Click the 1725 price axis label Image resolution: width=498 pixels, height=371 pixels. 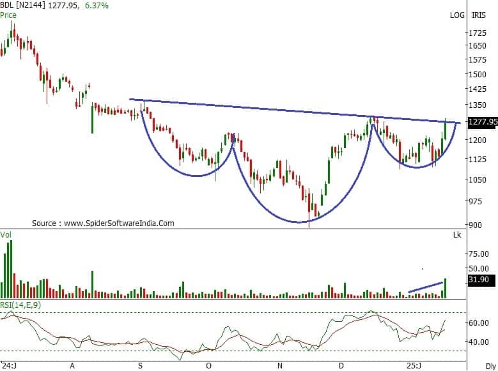coord(478,32)
